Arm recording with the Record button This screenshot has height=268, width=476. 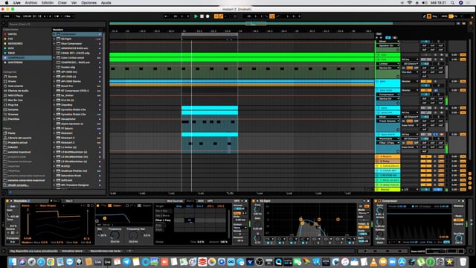click(208, 16)
